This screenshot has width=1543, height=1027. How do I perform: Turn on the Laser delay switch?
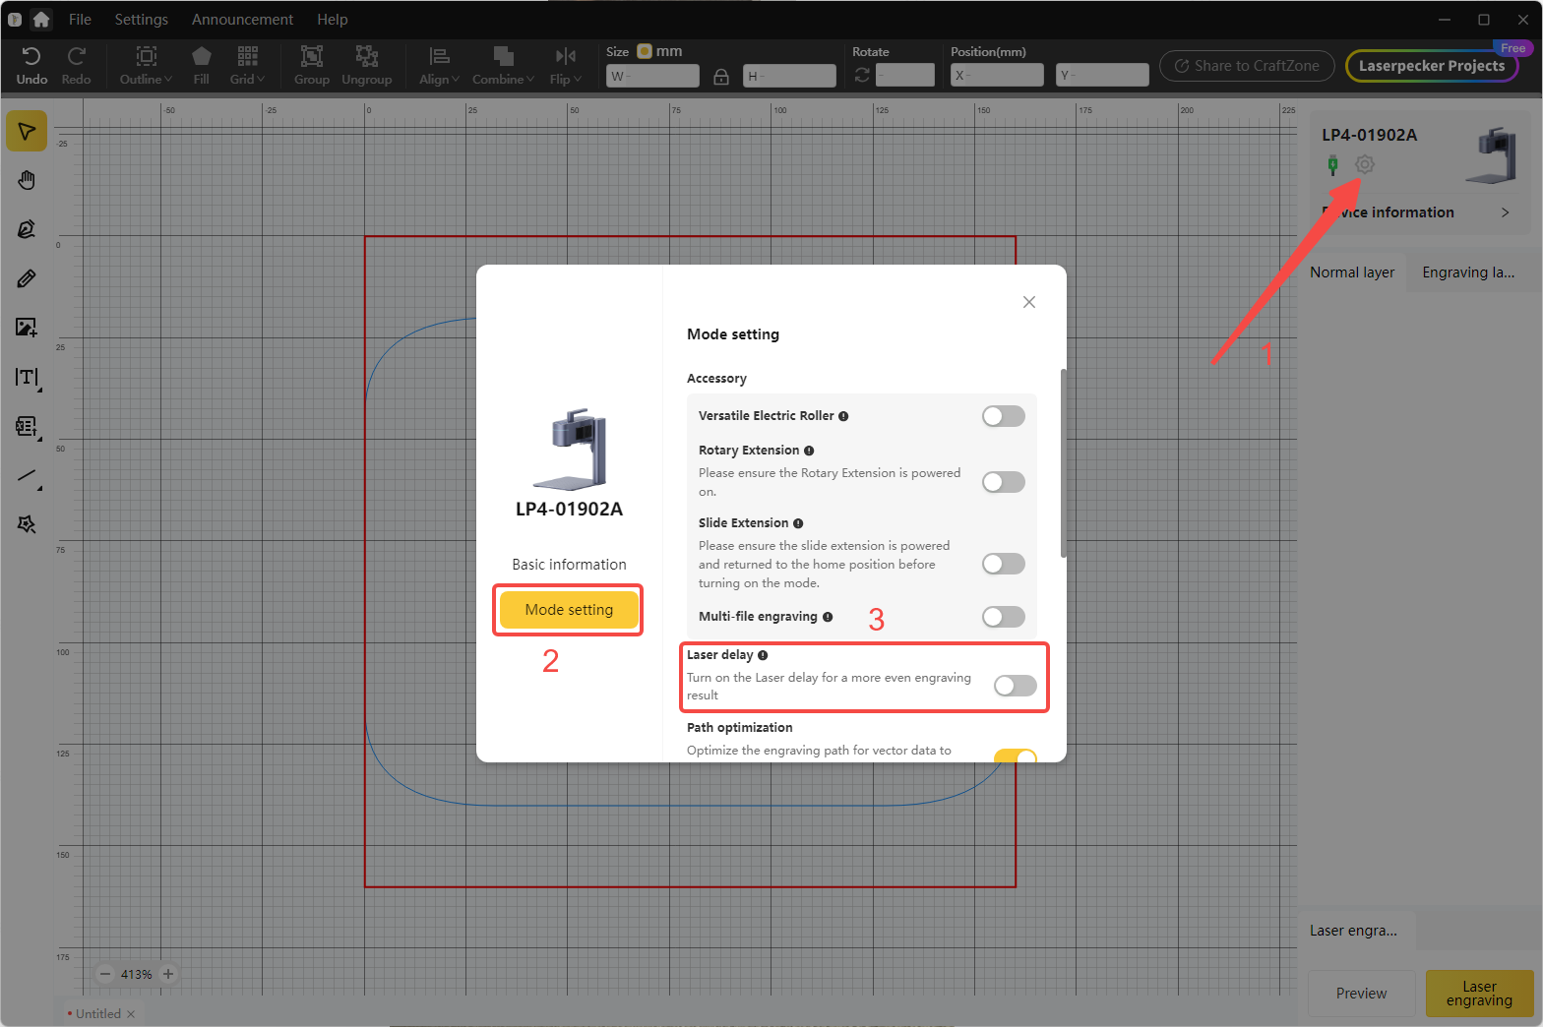click(1015, 686)
